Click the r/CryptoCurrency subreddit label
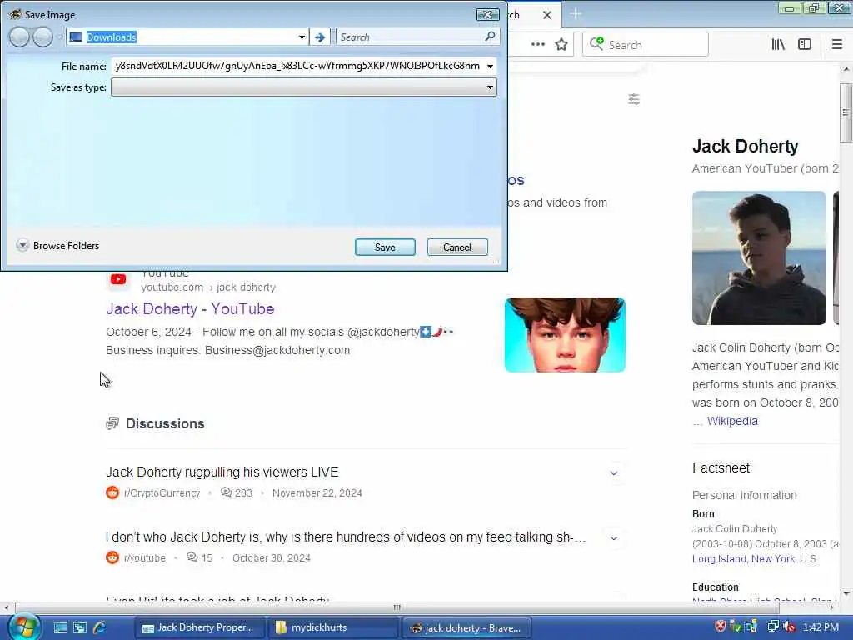The width and height of the screenshot is (853, 640). click(x=162, y=493)
